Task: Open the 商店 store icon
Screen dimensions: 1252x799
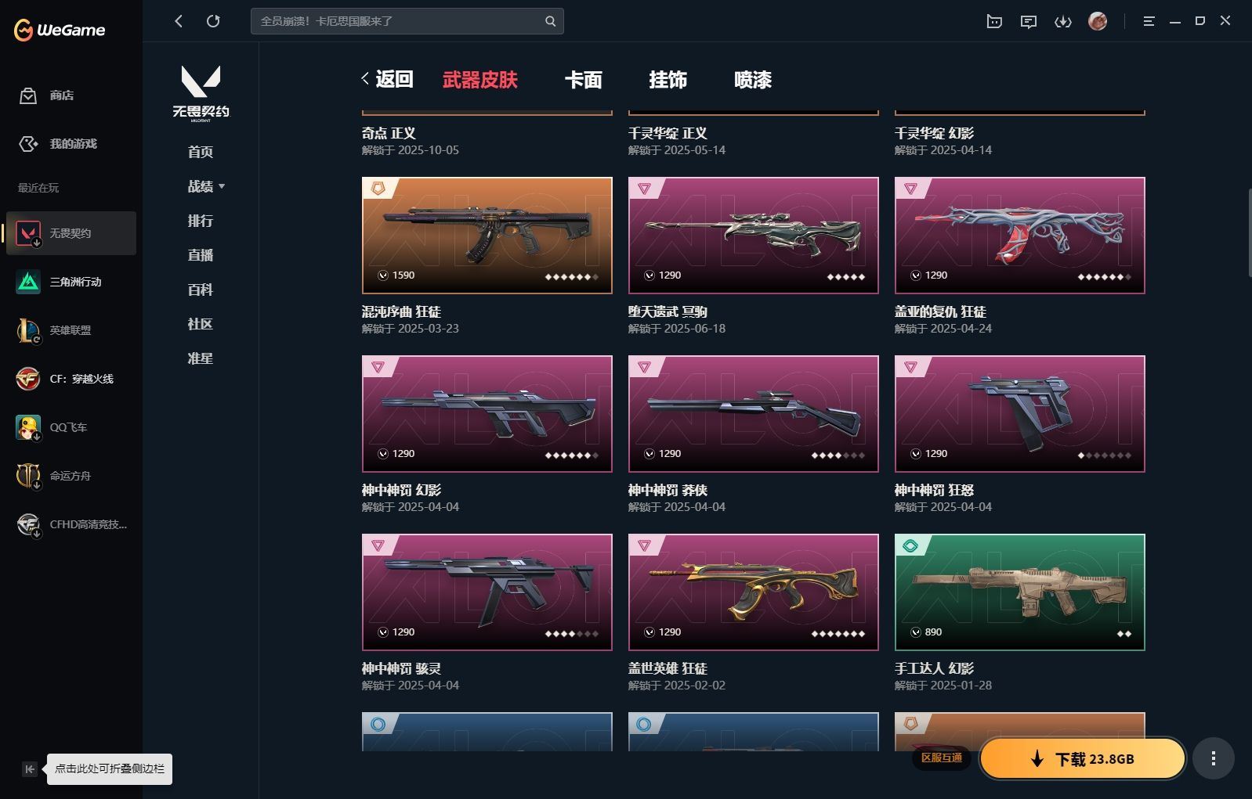Action: (x=28, y=95)
